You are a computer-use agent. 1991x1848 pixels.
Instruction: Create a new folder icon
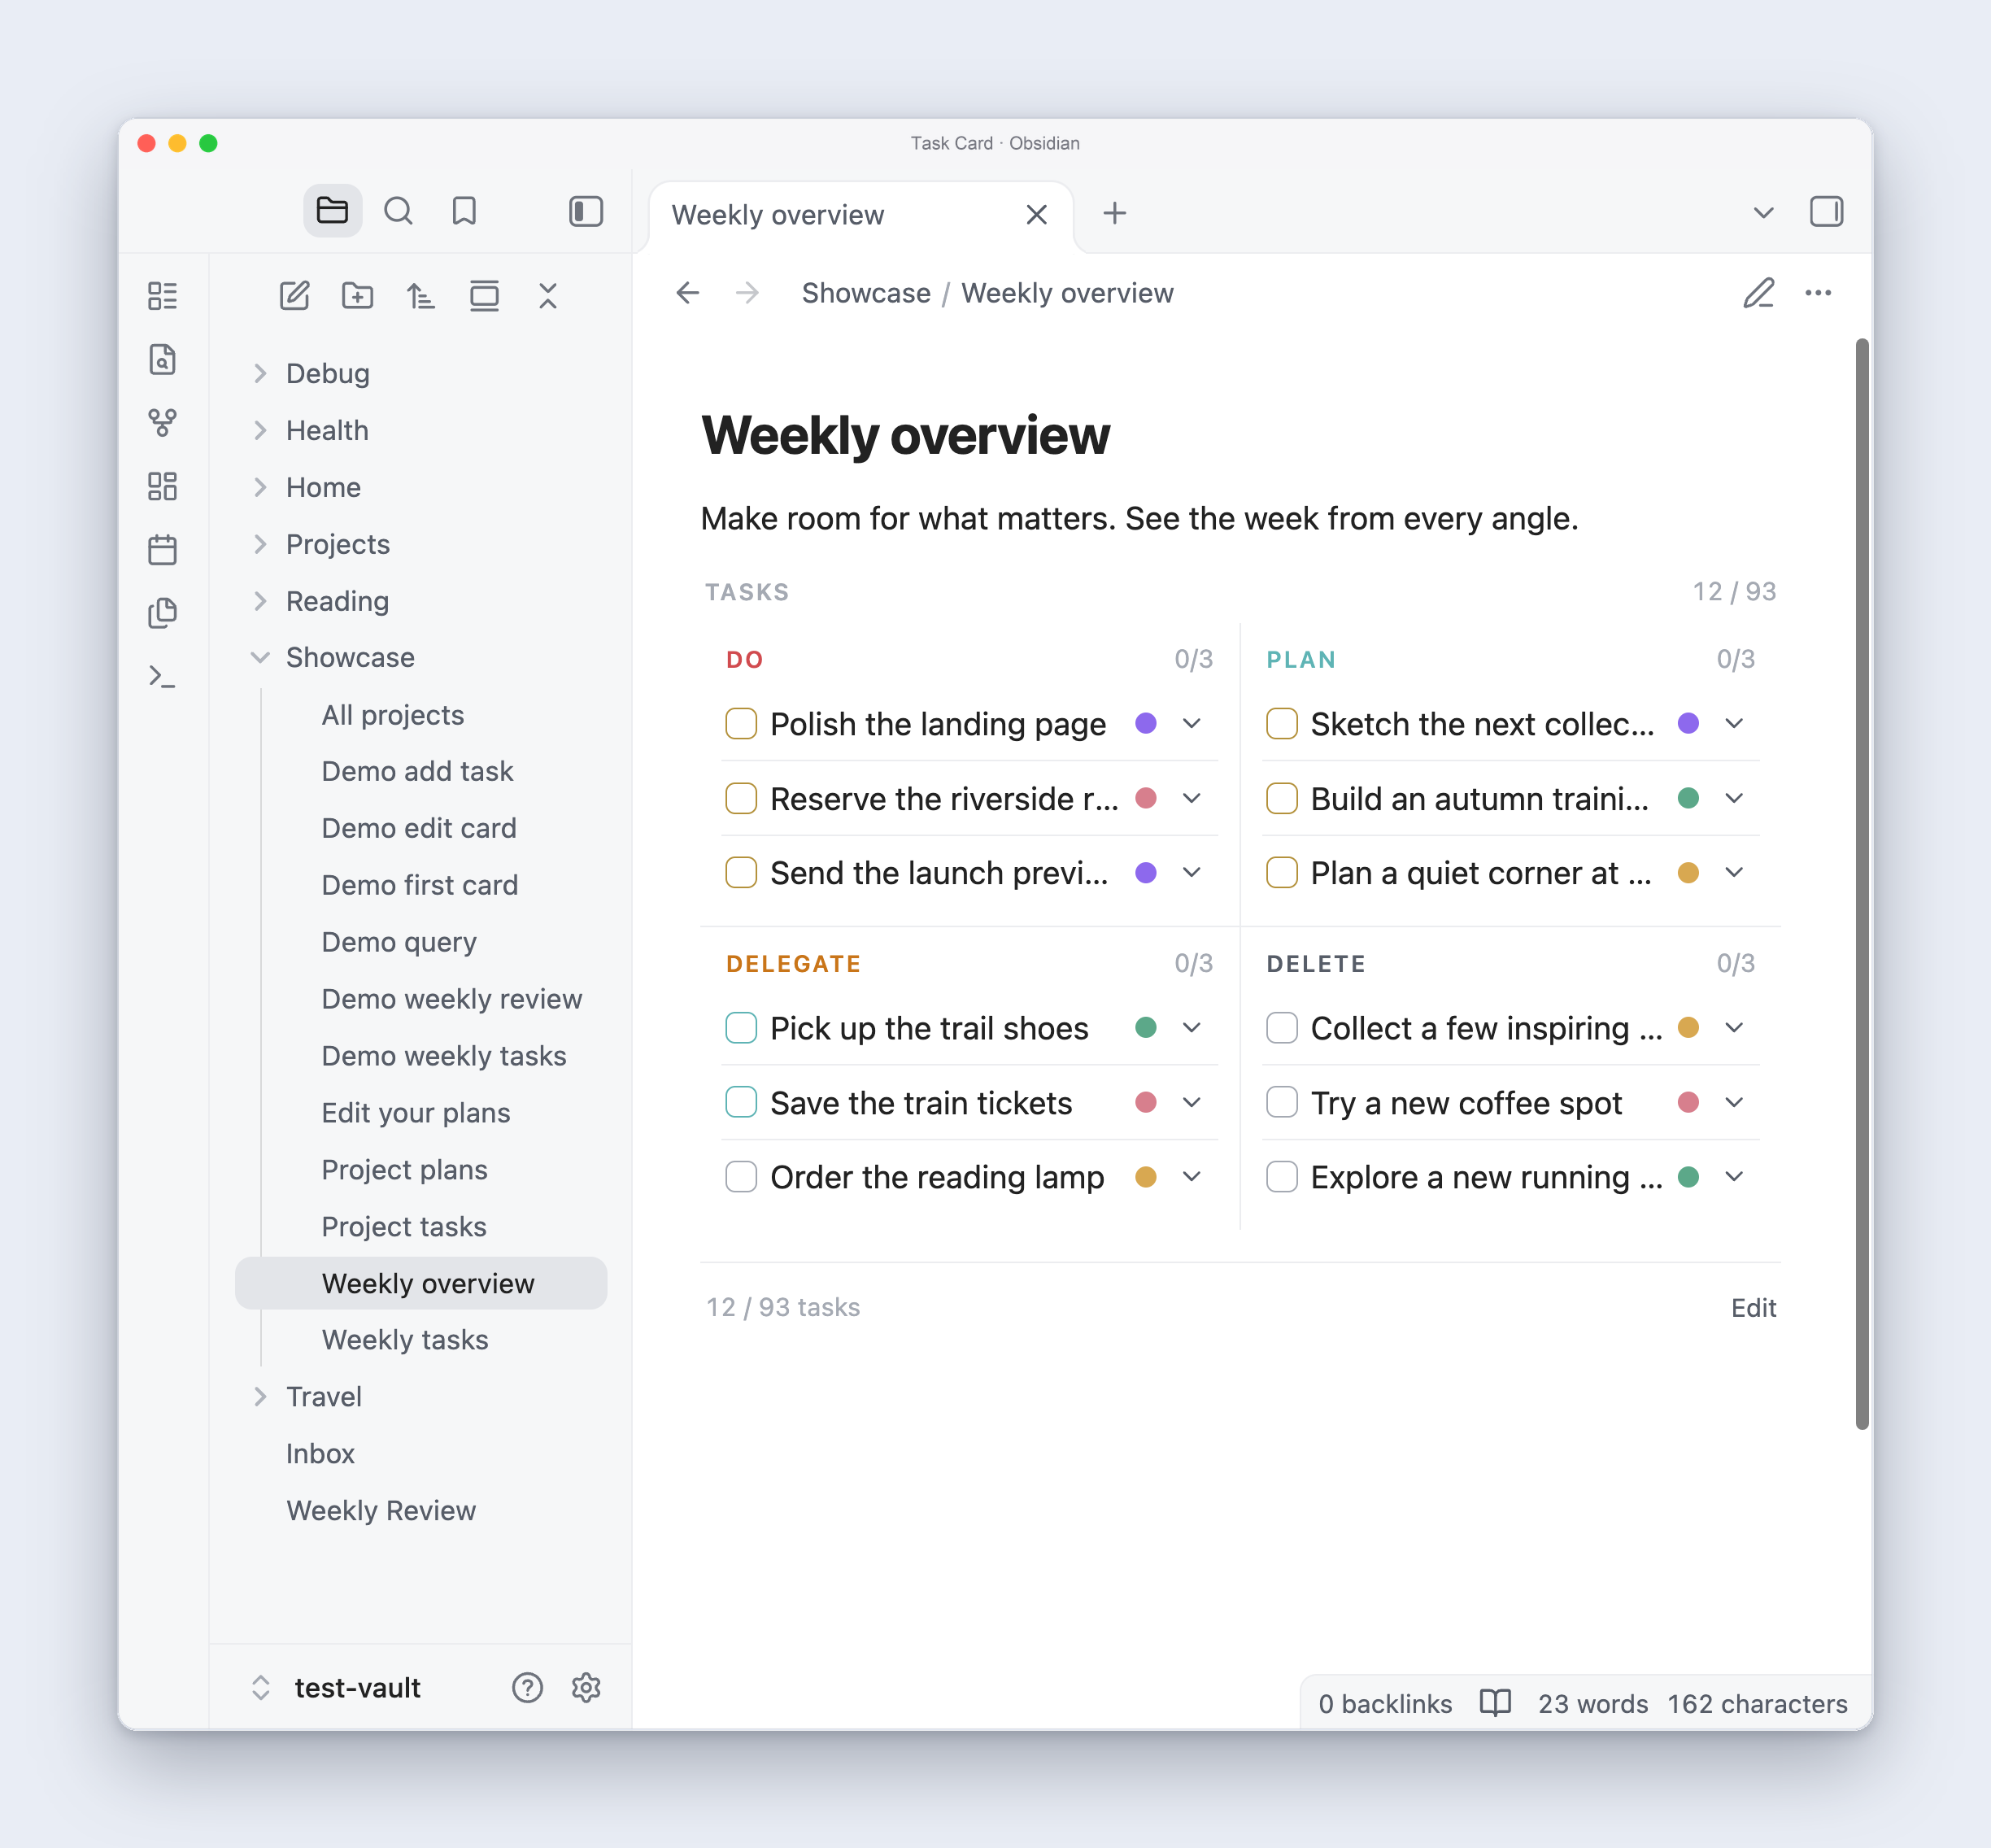click(x=357, y=295)
